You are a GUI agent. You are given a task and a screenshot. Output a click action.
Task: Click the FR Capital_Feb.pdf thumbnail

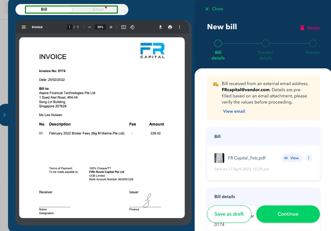click(219, 158)
